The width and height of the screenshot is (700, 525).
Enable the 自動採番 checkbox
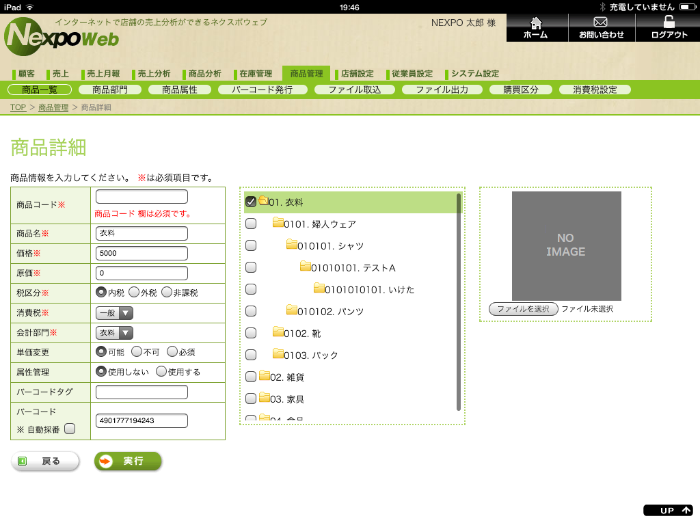[70, 429]
